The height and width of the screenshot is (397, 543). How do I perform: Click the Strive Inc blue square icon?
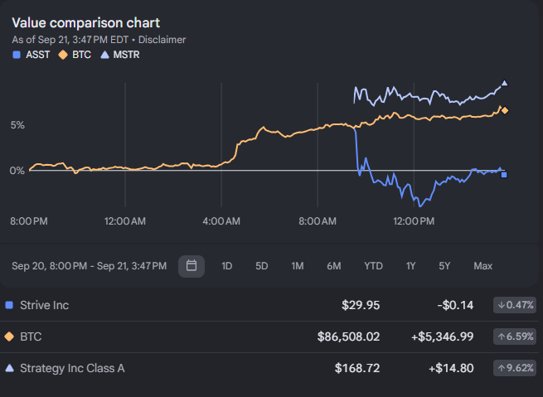[x=9, y=305]
